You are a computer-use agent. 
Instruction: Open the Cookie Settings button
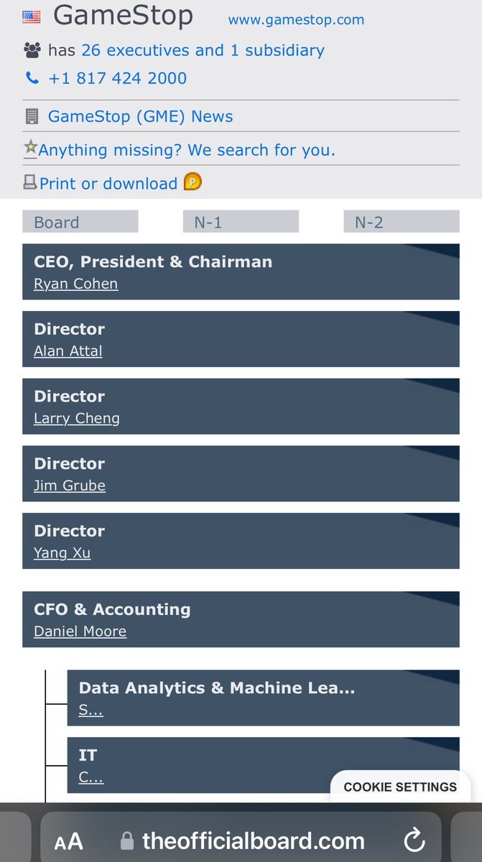click(x=400, y=787)
